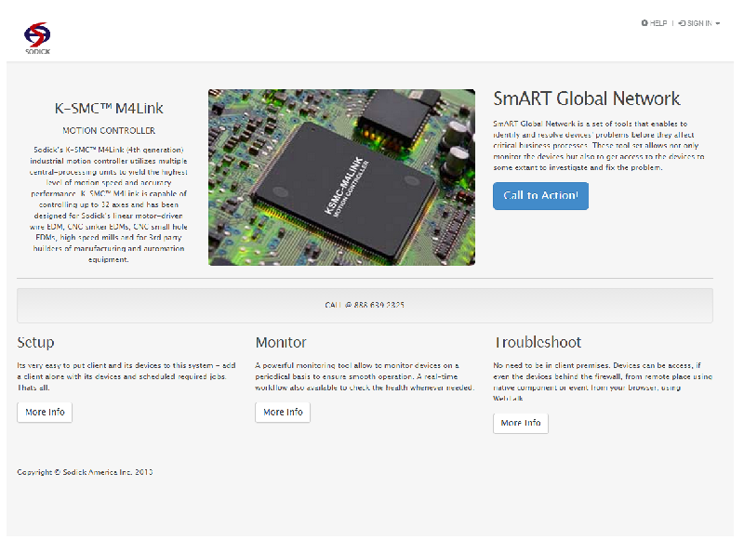This screenshot has width=744, height=539.
Task: Click the SmART Global Network heading
Action: tap(587, 99)
